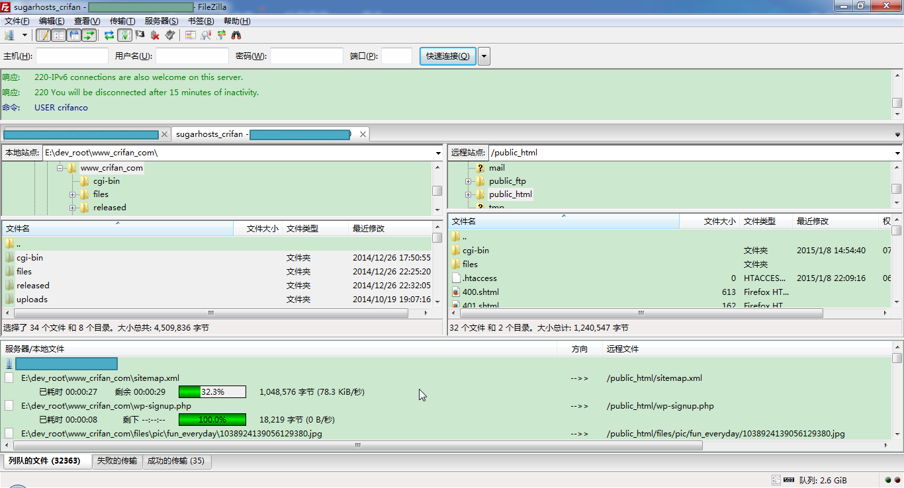
Task: Open filename filters dialog icon
Action: [x=191, y=35]
